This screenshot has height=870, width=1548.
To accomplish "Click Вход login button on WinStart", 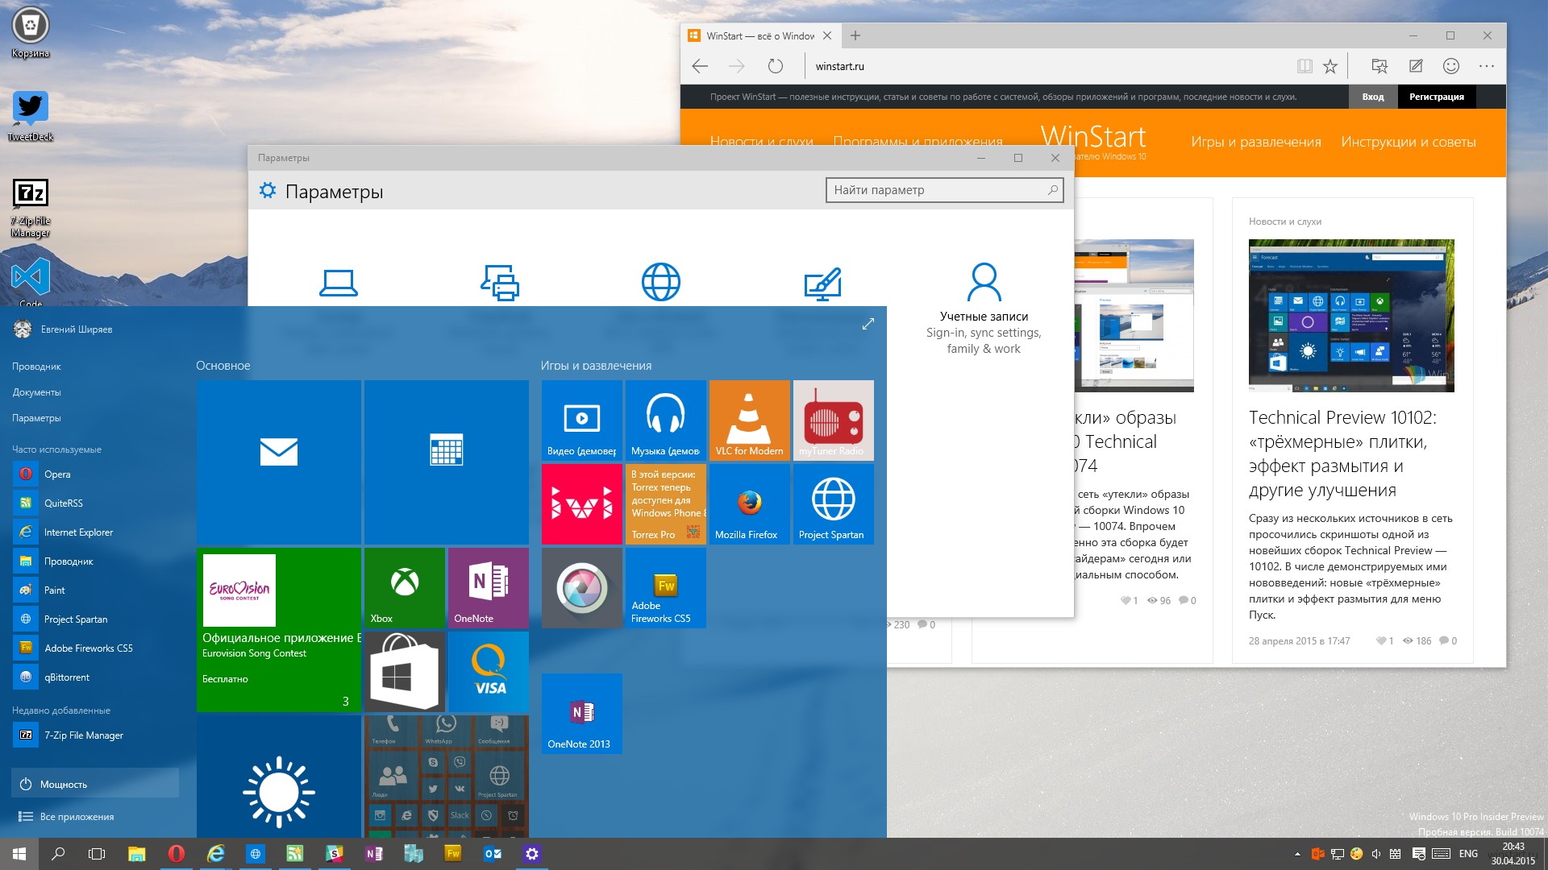I will click(1373, 97).
